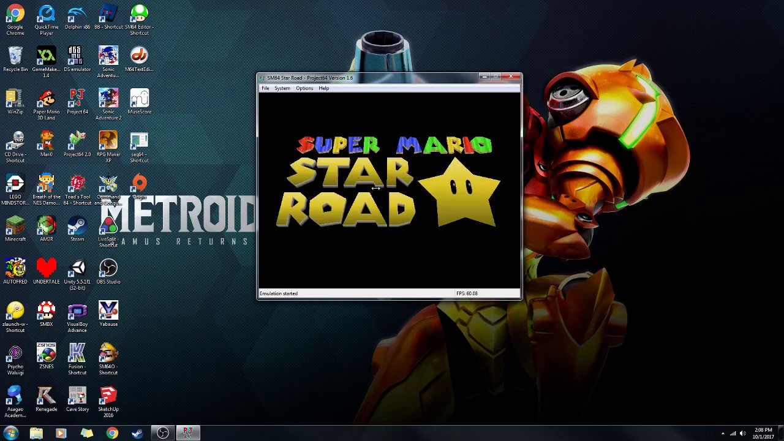This screenshot has height=441, width=784.
Task: Select the Sonic Adventure 2 desktop icon
Action: click(x=108, y=104)
